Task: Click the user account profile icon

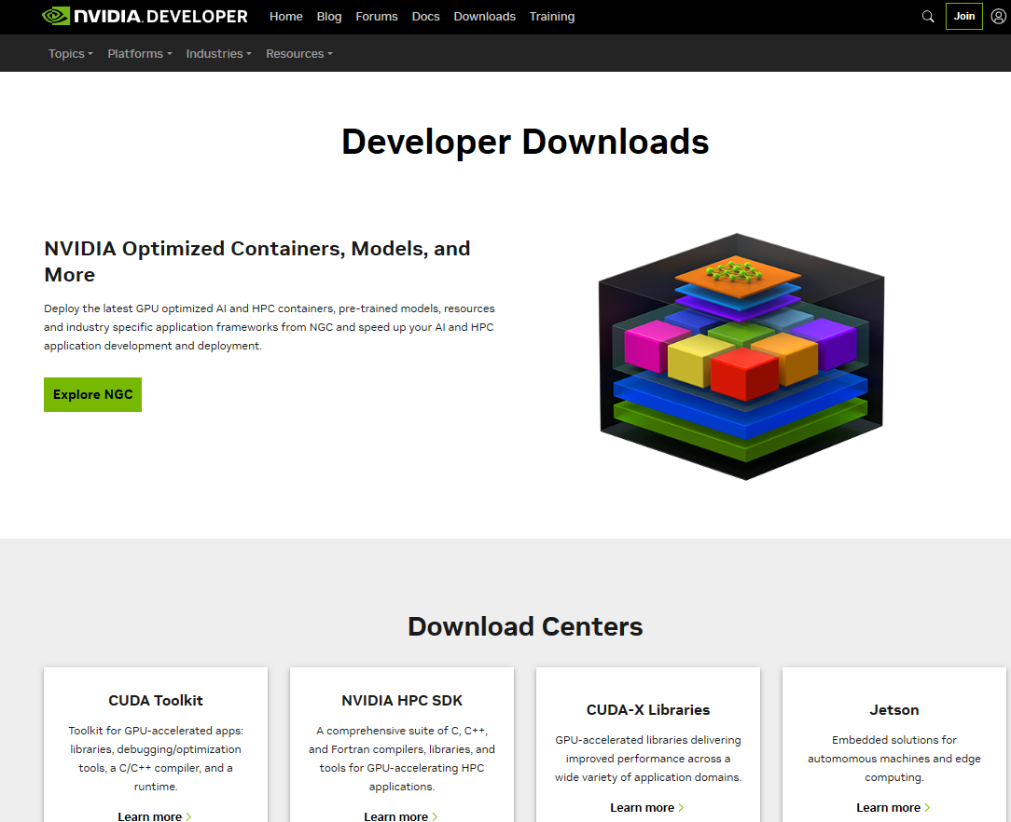Action: [x=999, y=17]
